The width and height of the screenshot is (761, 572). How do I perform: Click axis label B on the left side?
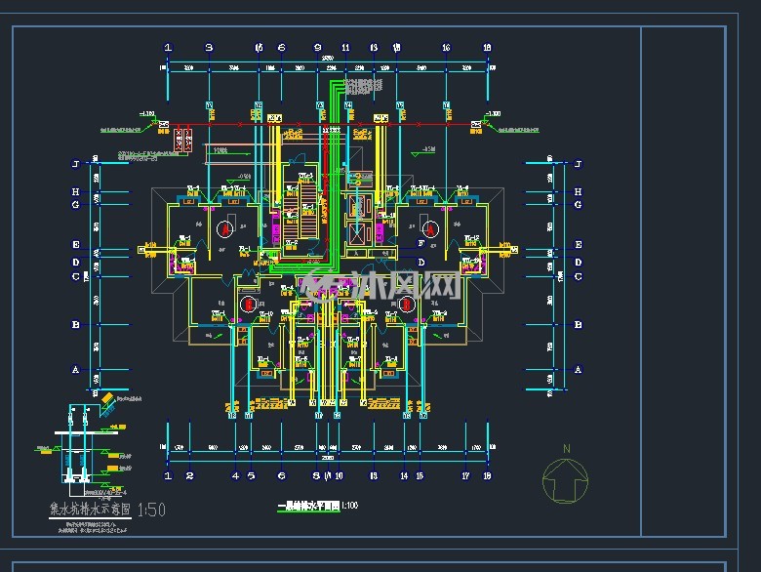coord(76,324)
